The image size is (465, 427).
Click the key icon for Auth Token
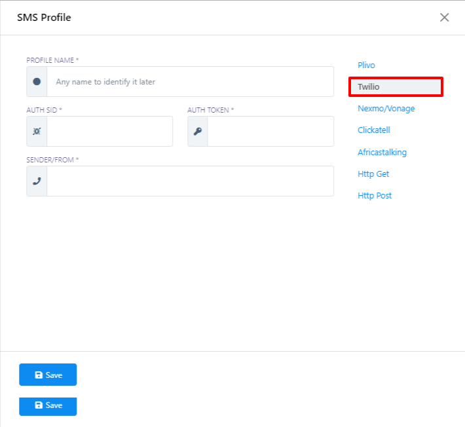pyautogui.click(x=198, y=132)
